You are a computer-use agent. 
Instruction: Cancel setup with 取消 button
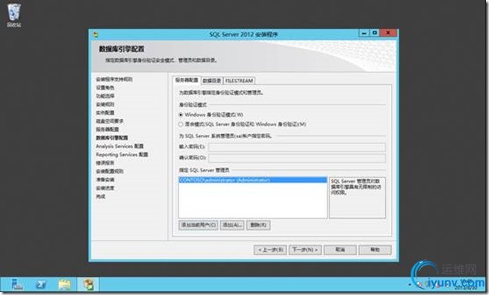point(340,249)
